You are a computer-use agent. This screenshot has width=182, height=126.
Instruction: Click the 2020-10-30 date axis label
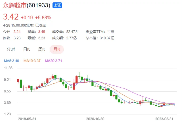pyautogui.click(x=95, y=119)
